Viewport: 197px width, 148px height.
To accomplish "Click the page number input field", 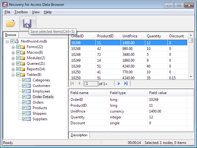I will [x=91, y=84].
